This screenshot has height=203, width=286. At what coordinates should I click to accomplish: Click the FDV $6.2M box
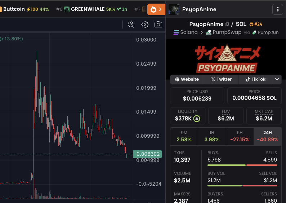(x=226, y=116)
